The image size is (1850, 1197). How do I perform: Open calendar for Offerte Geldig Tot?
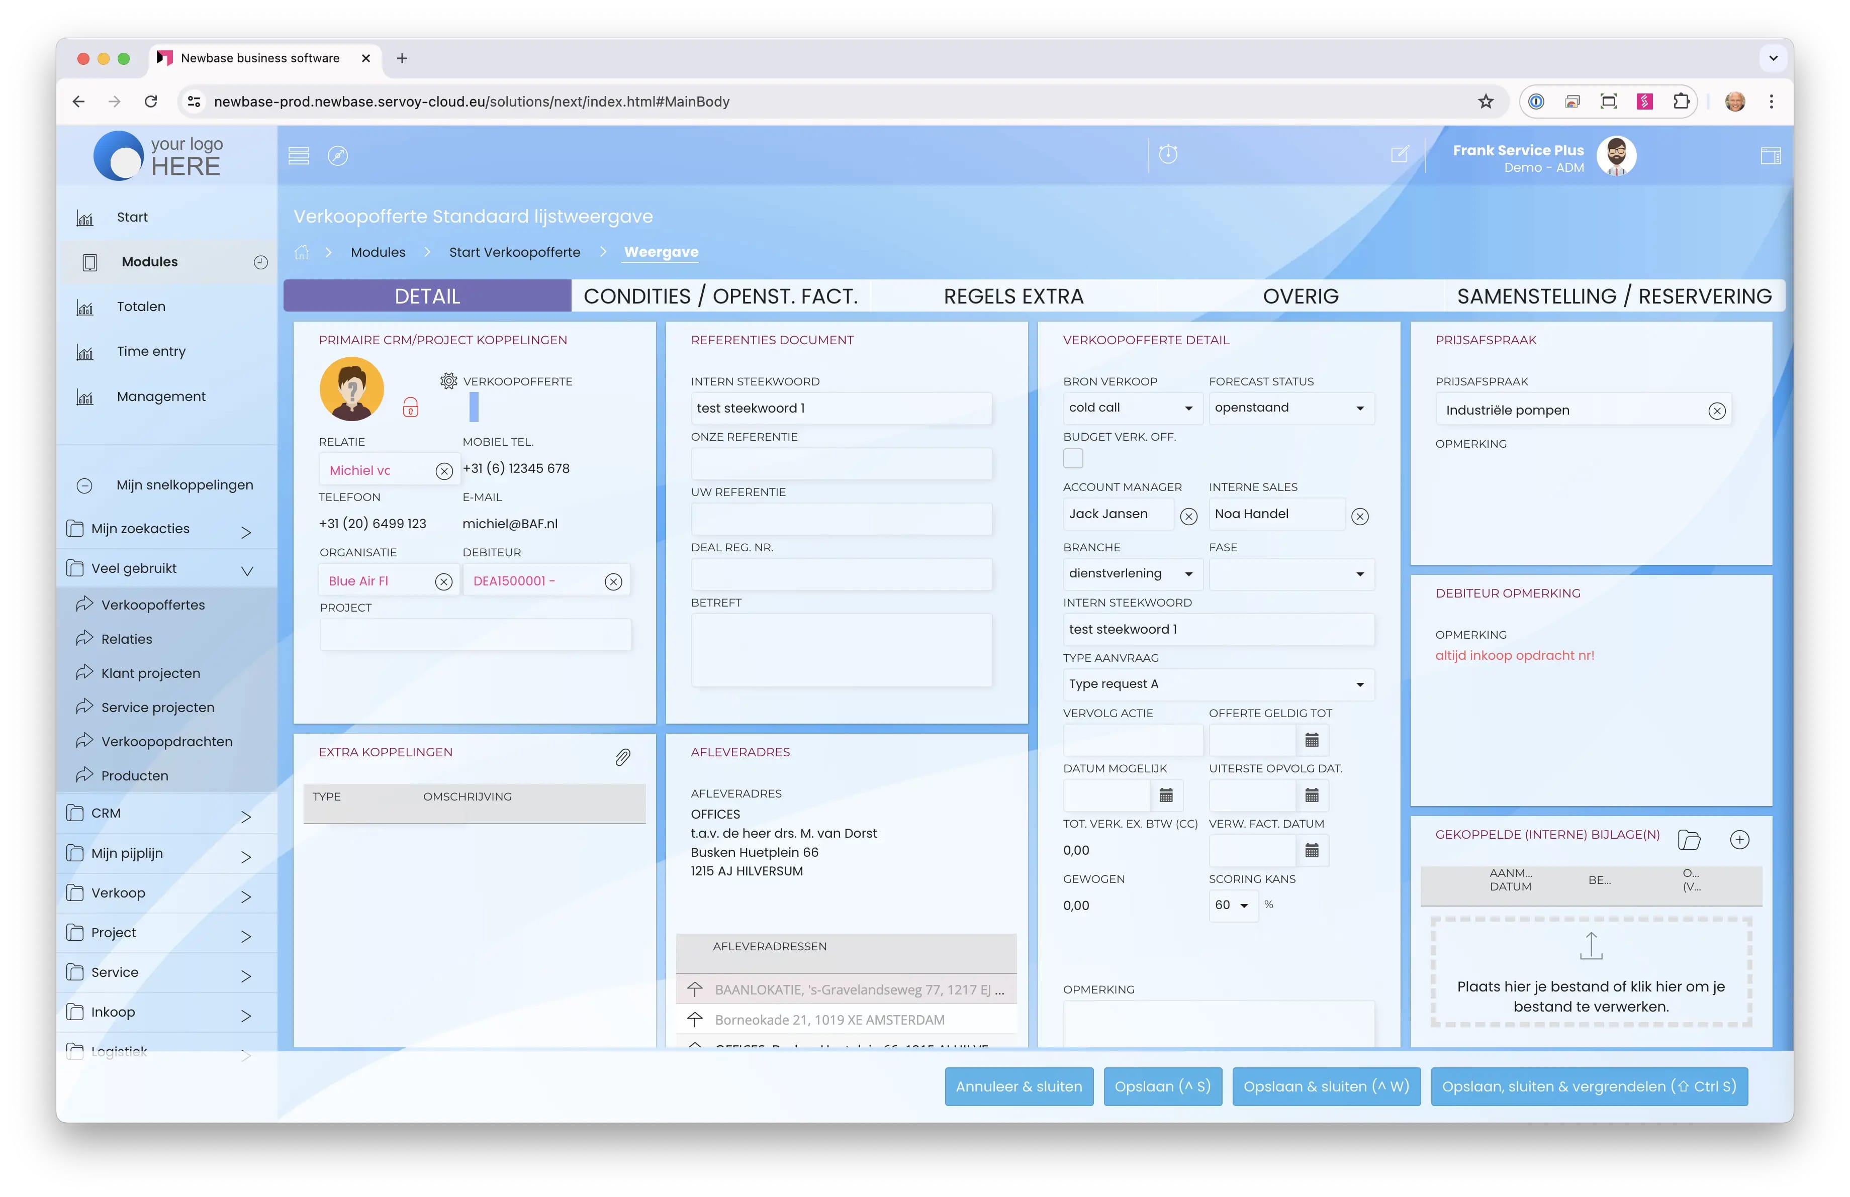[x=1312, y=740]
